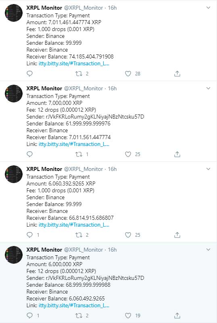Reply to the 7,000,000 XRP tweet
This screenshot has width=217, height=323.
pyautogui.click(x=30, y=154)
